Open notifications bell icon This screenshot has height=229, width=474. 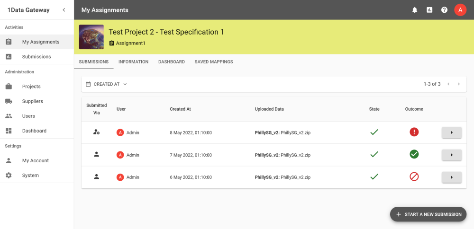tap(415, 10)
